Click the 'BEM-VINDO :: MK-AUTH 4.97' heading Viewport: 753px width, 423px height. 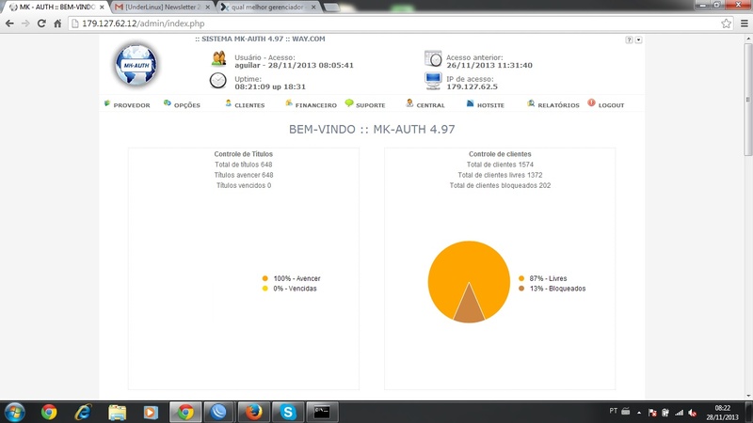[x=372, y=129]
